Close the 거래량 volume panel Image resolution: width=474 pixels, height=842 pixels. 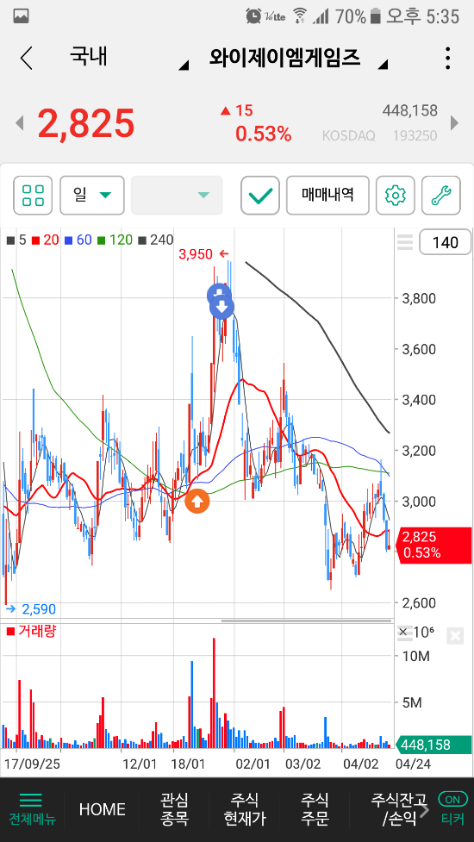tap(454, 636)
